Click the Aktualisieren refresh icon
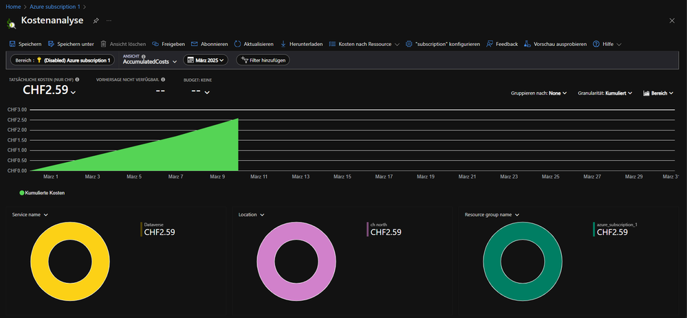The image size is (687, 318). tap(237, 44)
